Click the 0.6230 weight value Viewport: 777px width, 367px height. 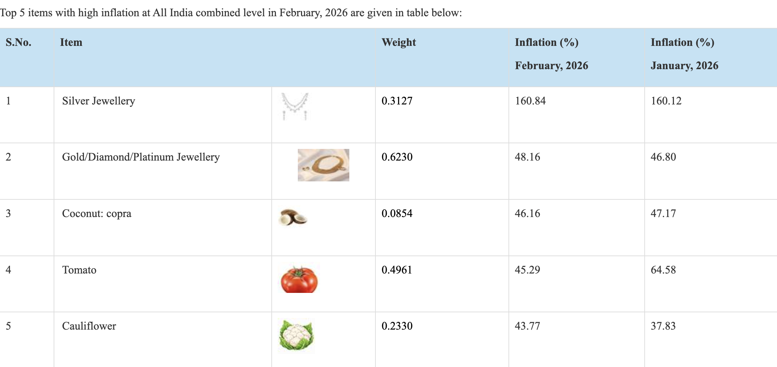[397, 157]
